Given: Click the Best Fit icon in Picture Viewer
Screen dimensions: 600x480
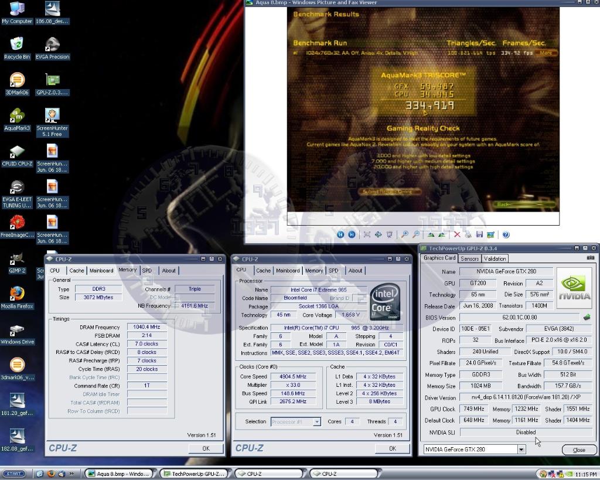Looking at the screenshot, I should click(x=367, y=234).
